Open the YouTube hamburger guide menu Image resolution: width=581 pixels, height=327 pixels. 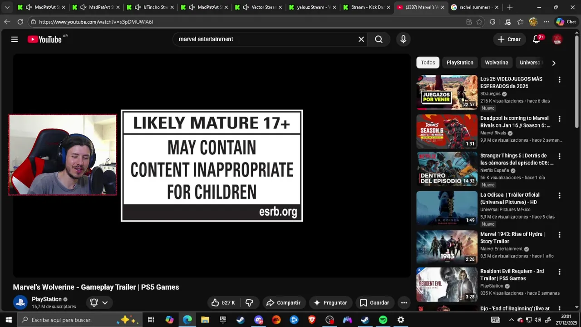(x=15, y=39)
